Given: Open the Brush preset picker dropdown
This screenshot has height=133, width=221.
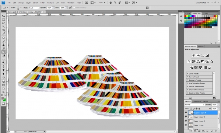Looking at the screenshot, I should click(21, 8).
